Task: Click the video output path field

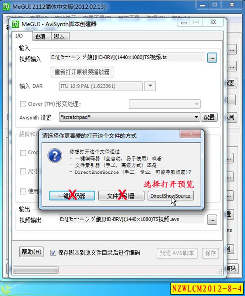Action: click(132, 220)
